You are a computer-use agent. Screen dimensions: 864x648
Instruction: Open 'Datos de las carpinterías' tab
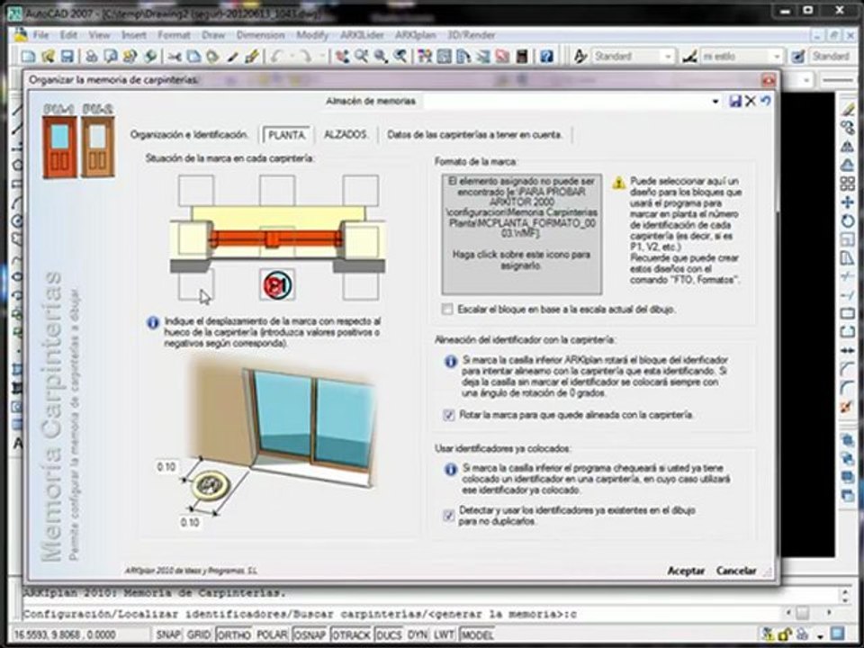(474, 135)
